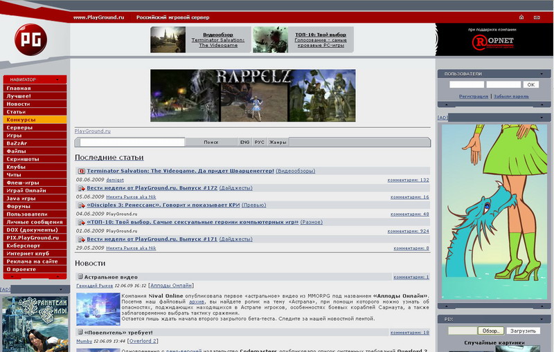Click the OK login button
The width and height of the screenshot is (554, 352).
[x=531, y=84]
